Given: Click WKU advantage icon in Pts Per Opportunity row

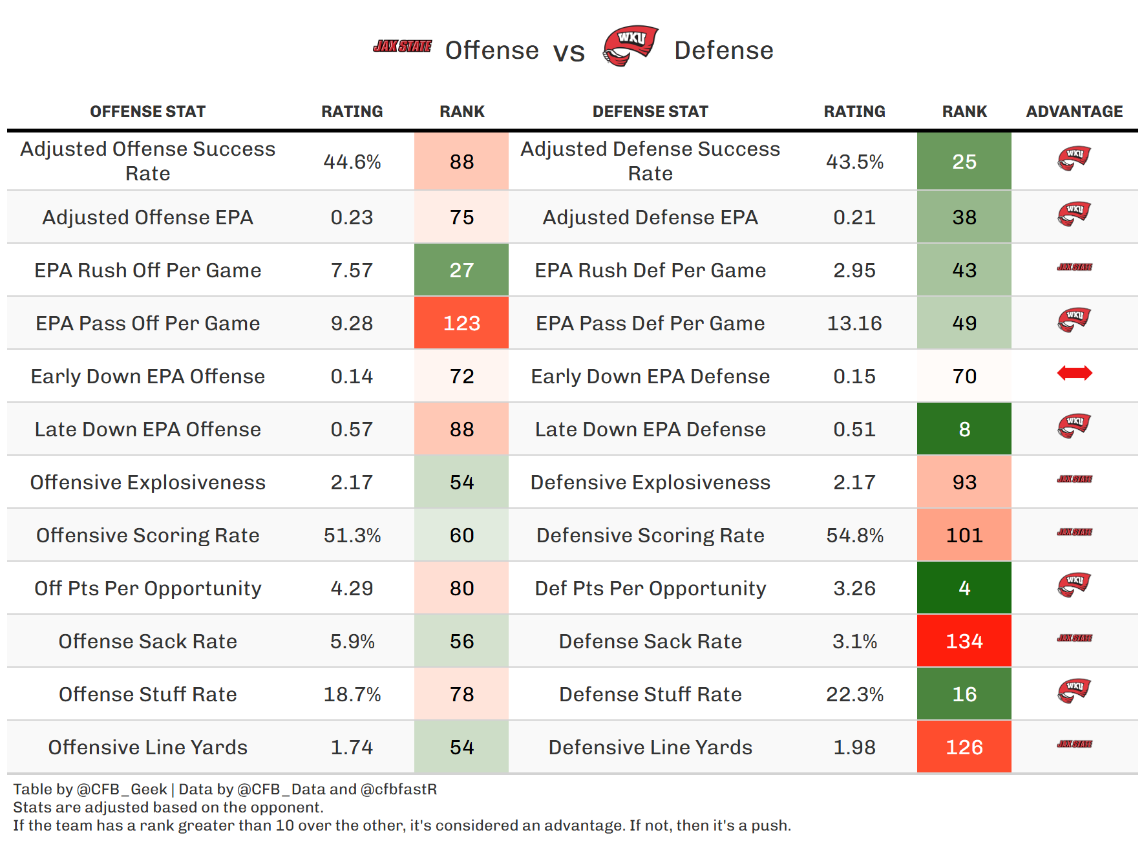Looking at the screenshot, I should click(1074, 585).
